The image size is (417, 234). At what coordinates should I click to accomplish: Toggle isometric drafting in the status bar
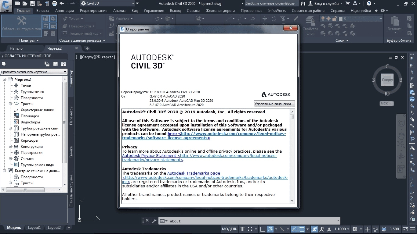[282, 229]
